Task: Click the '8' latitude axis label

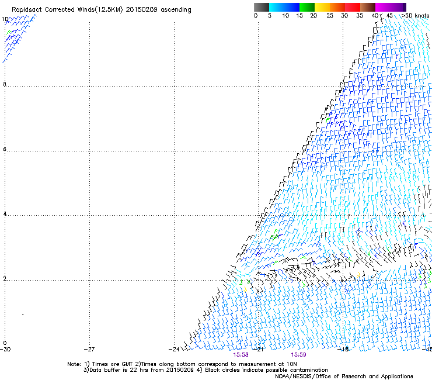Action: click(5, 84)
